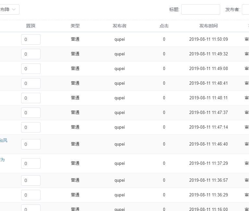Focus 置顶 field in the 11:49:32 row
The width and height of the screenshot is (249, 211).
pyautogui.click(x=31, y=54)
